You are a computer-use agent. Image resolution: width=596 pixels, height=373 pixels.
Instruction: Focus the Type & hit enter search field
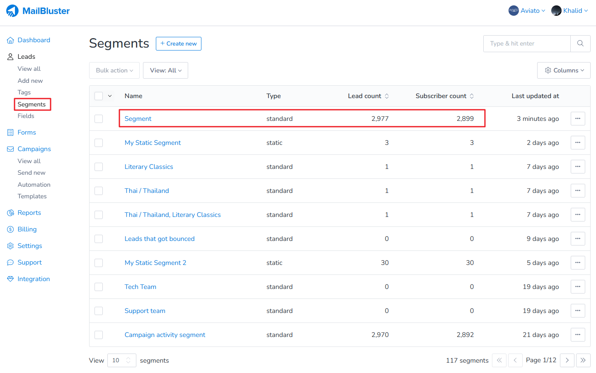(527, 43)
